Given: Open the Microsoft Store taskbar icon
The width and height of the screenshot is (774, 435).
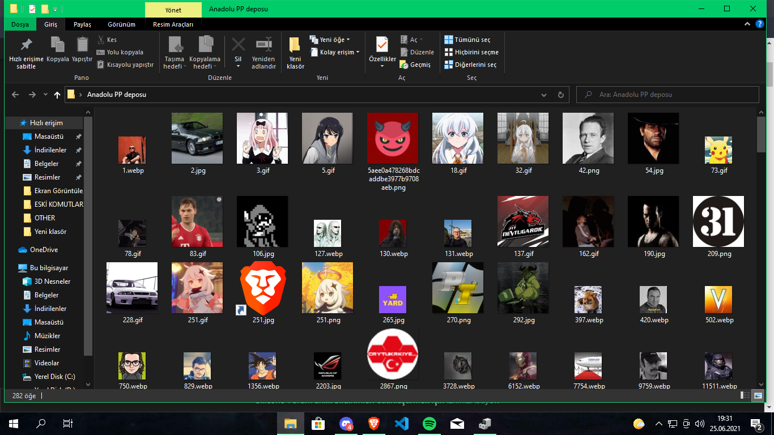Looking at the screenshot, I should tap(318, 423).
